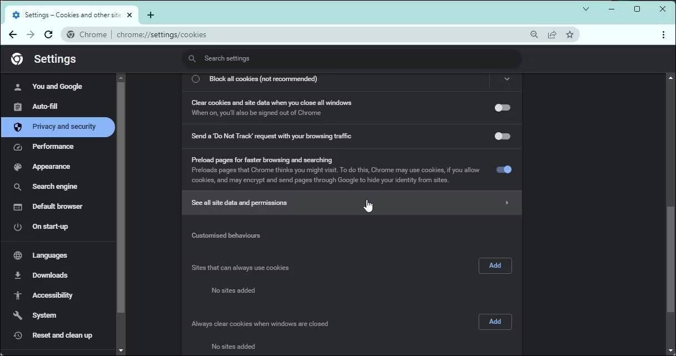Select the Block all cookies radio button
Screen dimensions: 676x356
(x=196, y=78)
